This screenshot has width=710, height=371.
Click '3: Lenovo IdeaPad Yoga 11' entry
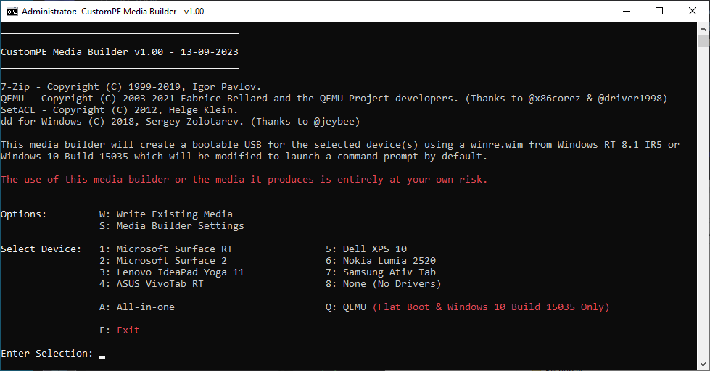pyautogui.click(x=172, y=272)
